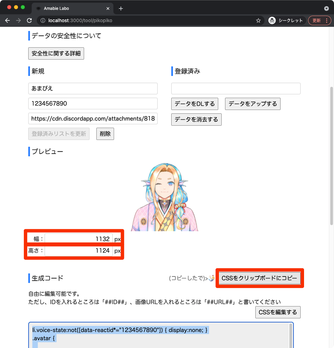
Task: View site information icon in address bar
Action: coord(43,20)
